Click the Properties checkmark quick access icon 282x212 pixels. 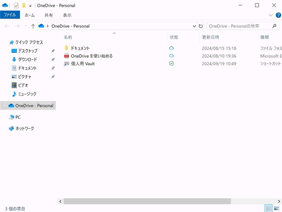(16, 6)
